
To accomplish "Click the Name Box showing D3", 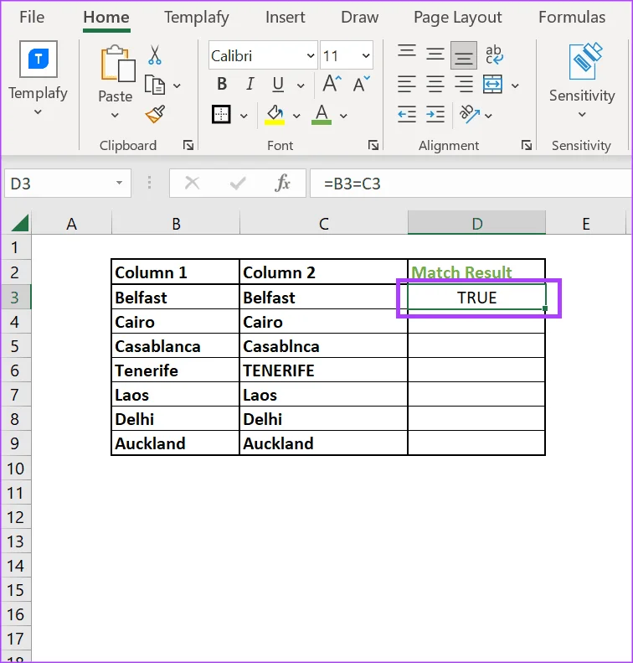I will pos(68,184).
